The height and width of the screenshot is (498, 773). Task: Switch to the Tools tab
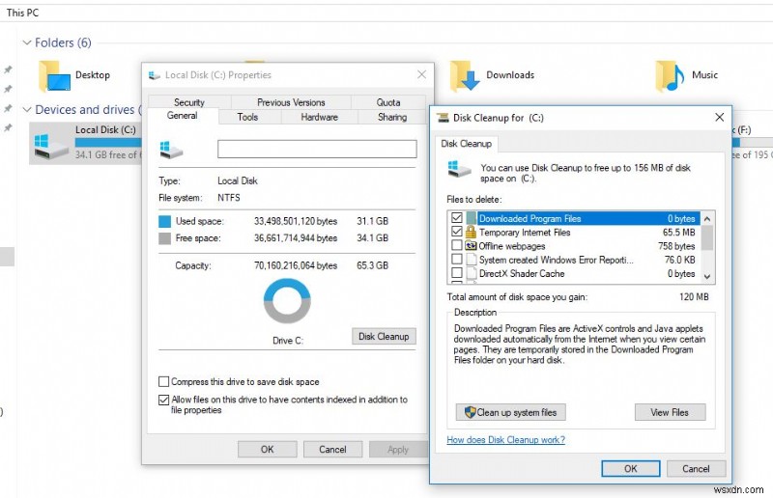247,117
